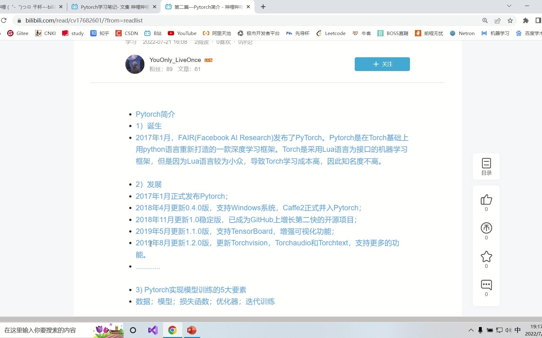
Task: Click the 2019年5月更新1.1.0版 line
Action: pyautogui.click(x=236, y=231)
